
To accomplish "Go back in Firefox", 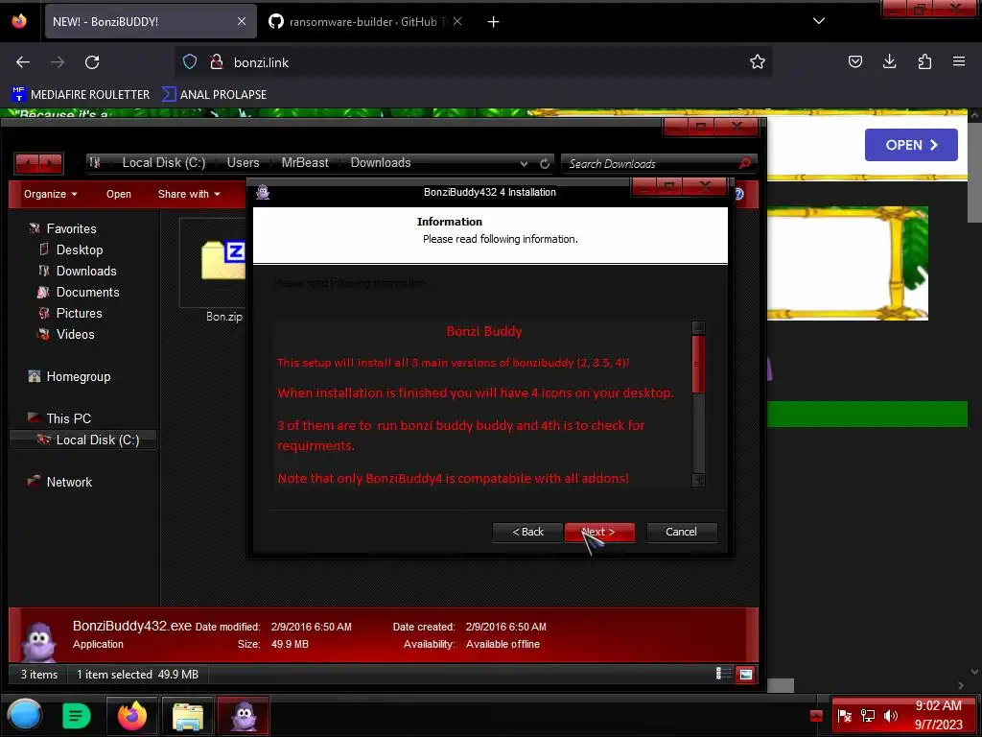I will pyautogui.click(x=23, y=62).
